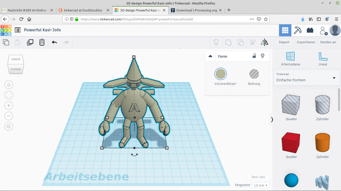This screenshot has width=341, height=191.
Task: Click the Exportieren button
Action: [306, 42]
